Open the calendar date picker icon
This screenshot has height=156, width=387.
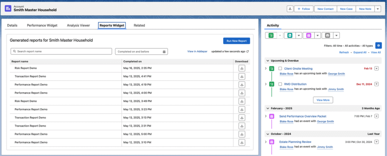(164, 51)
